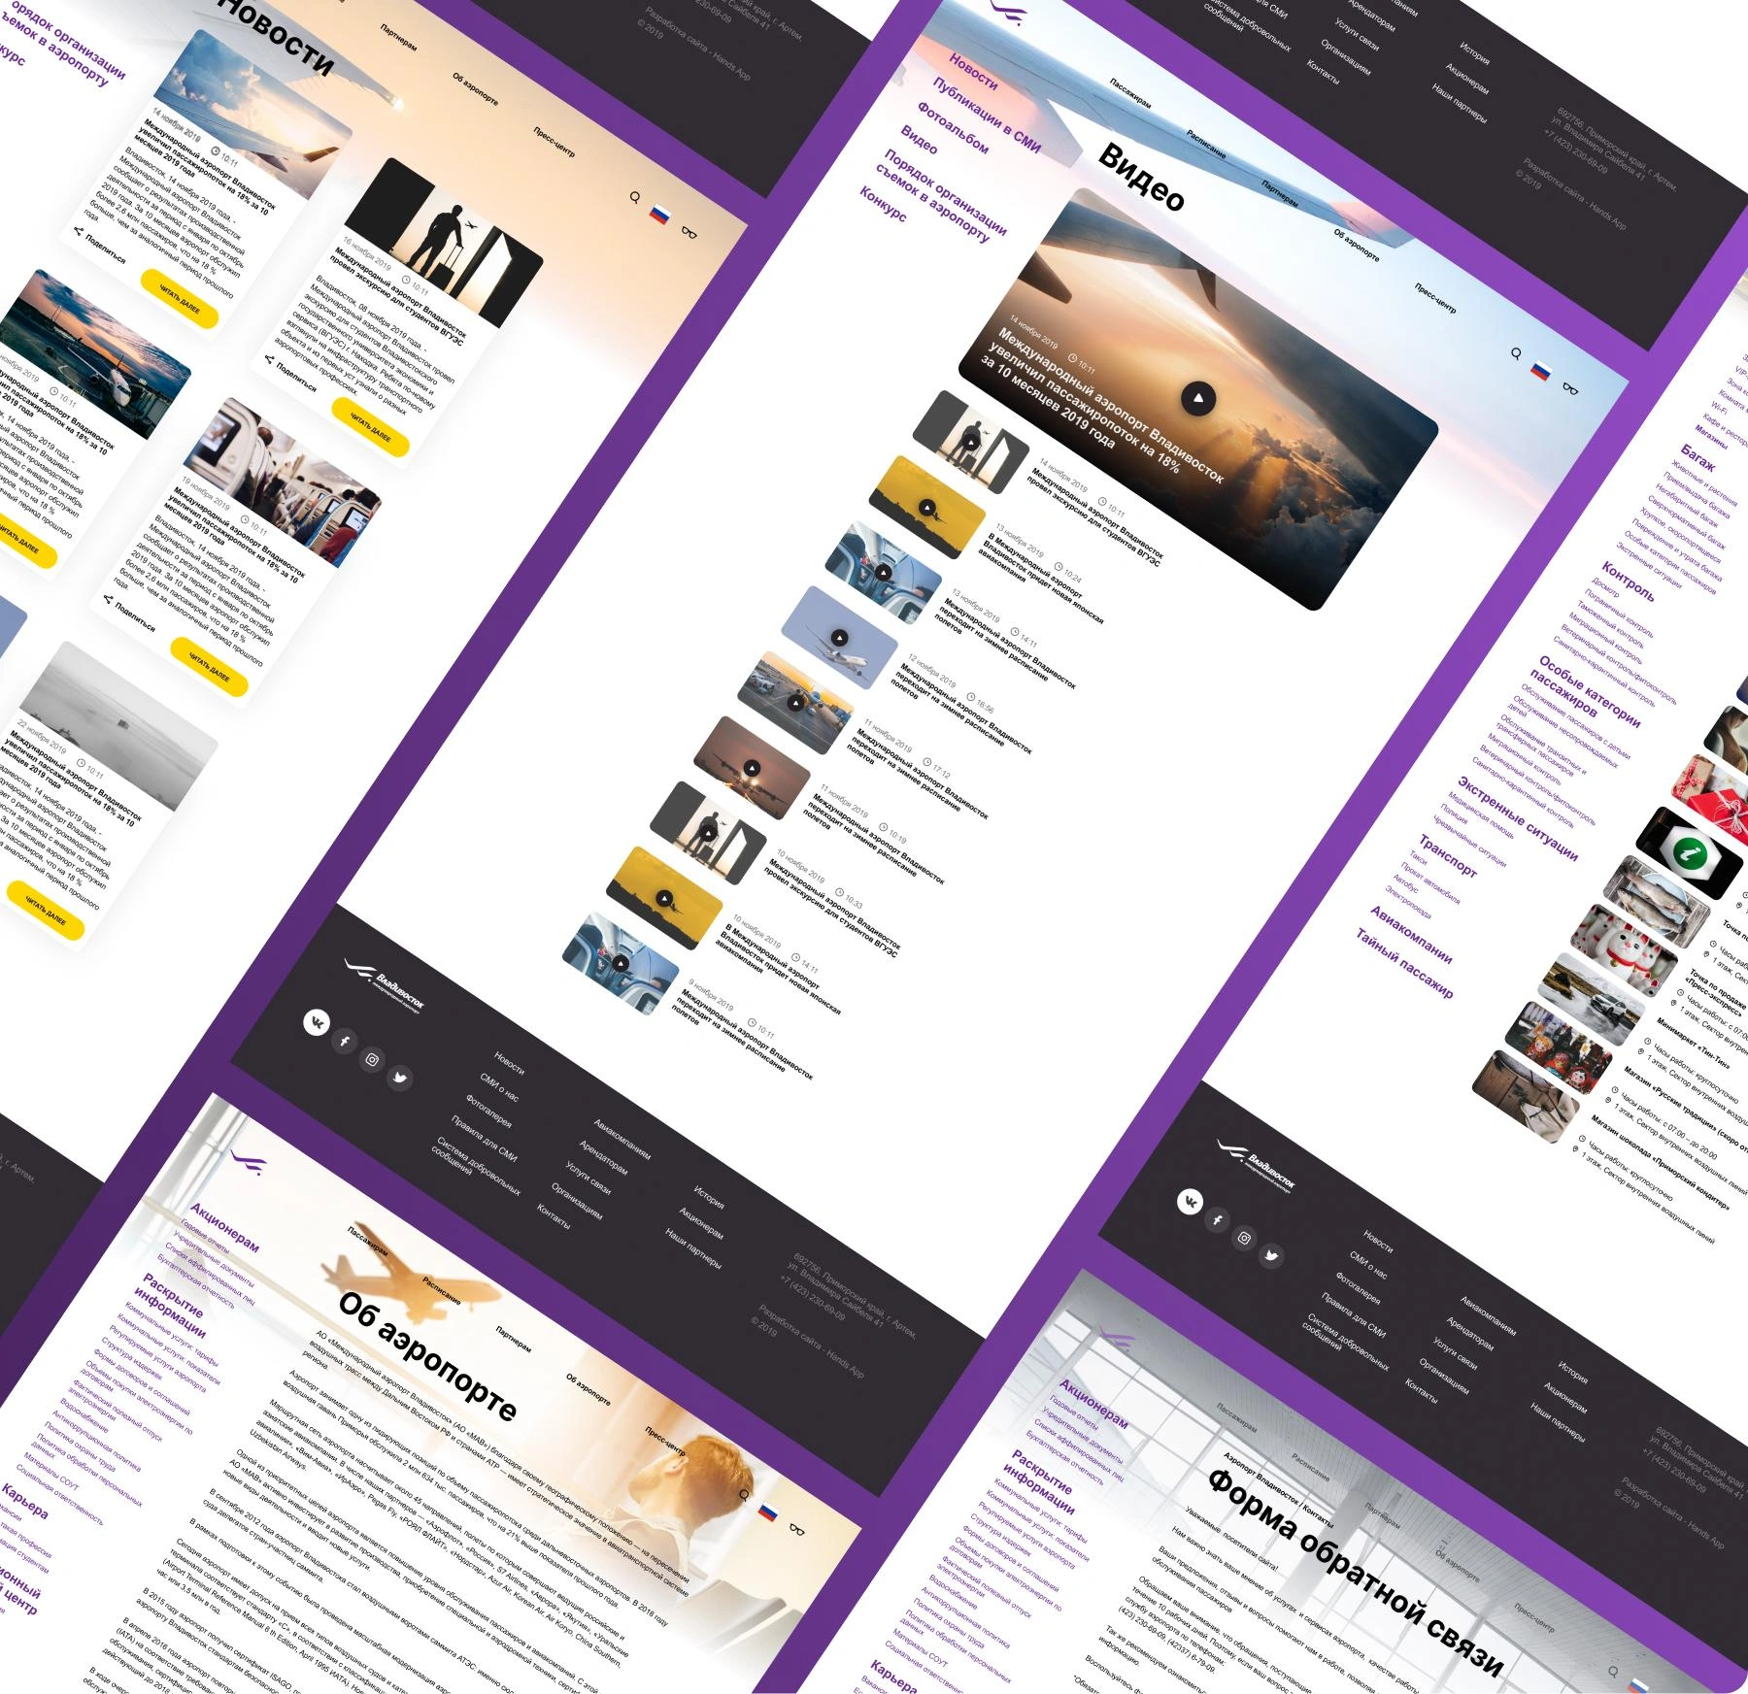Open VK icon in footer below Новости page
This screenshot has height=1694, width=1748.
pyautogui.click(x=316, y=1022)
